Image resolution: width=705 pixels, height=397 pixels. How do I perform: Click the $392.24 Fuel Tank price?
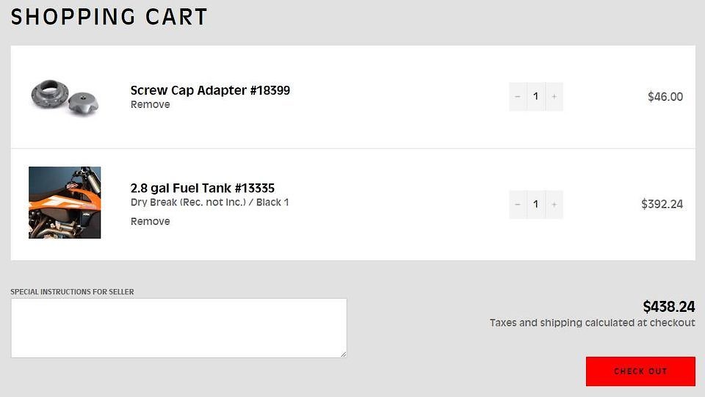click(x=662, y=204)
